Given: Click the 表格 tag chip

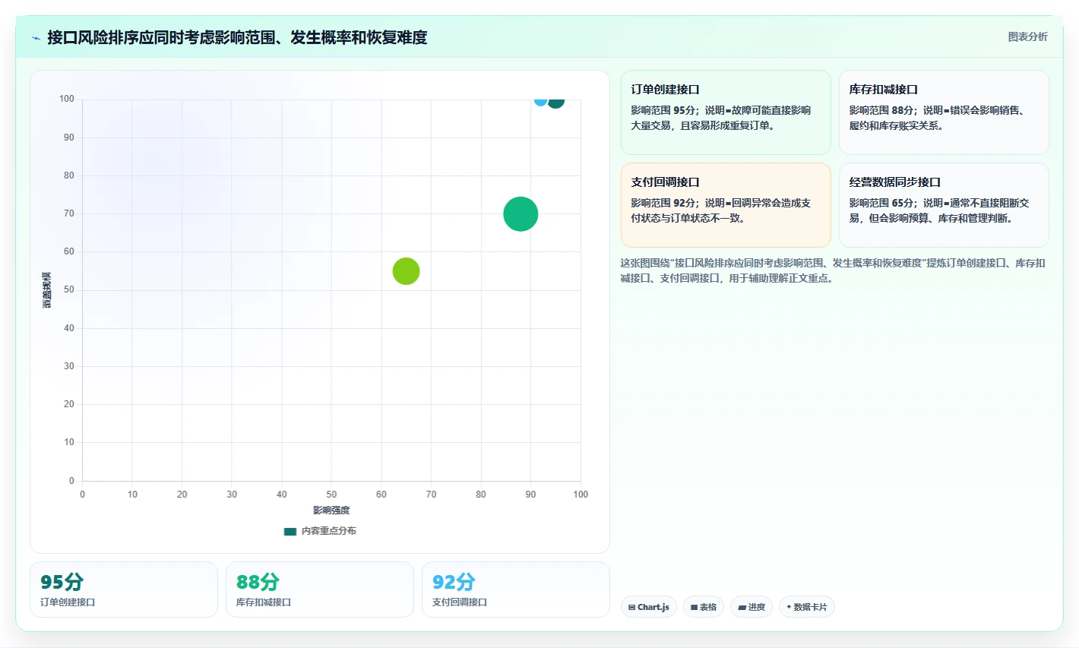Looking at the screenshot, I should tap(704, 607).
